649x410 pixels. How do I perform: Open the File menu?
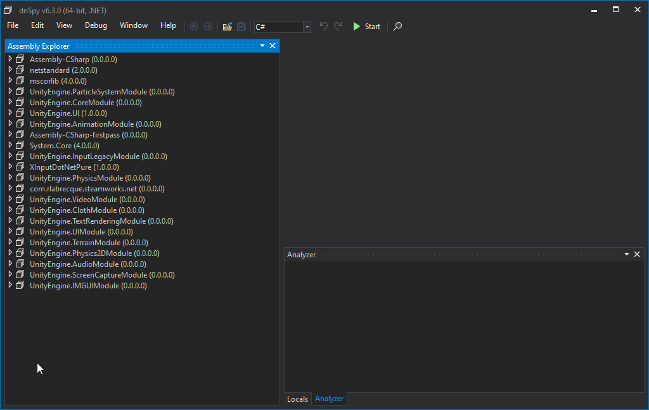coord(13,25)
